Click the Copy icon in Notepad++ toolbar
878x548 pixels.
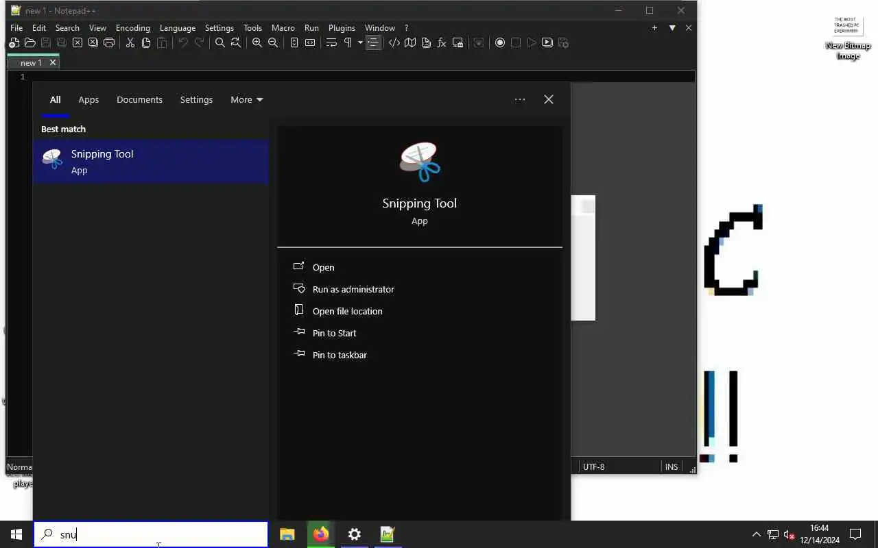click(x=146, y=42)
